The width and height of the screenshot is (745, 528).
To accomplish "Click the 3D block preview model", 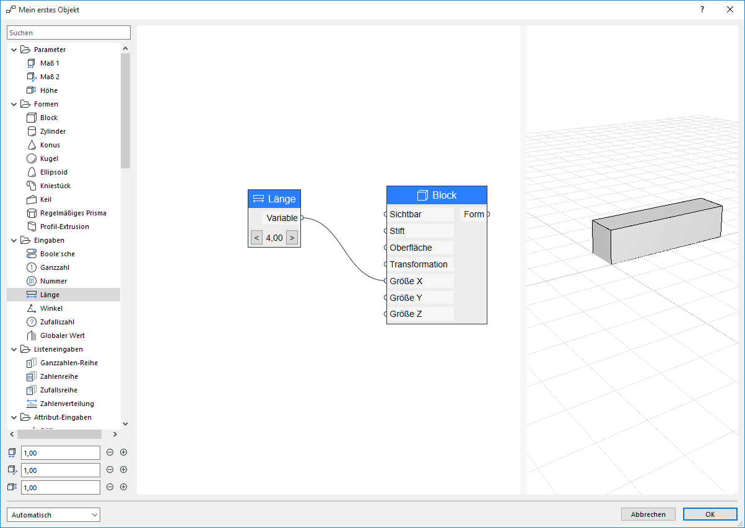I will point(656,232).
